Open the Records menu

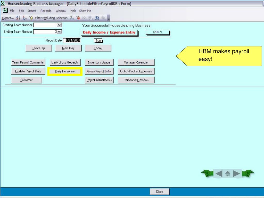pos(46,11)
